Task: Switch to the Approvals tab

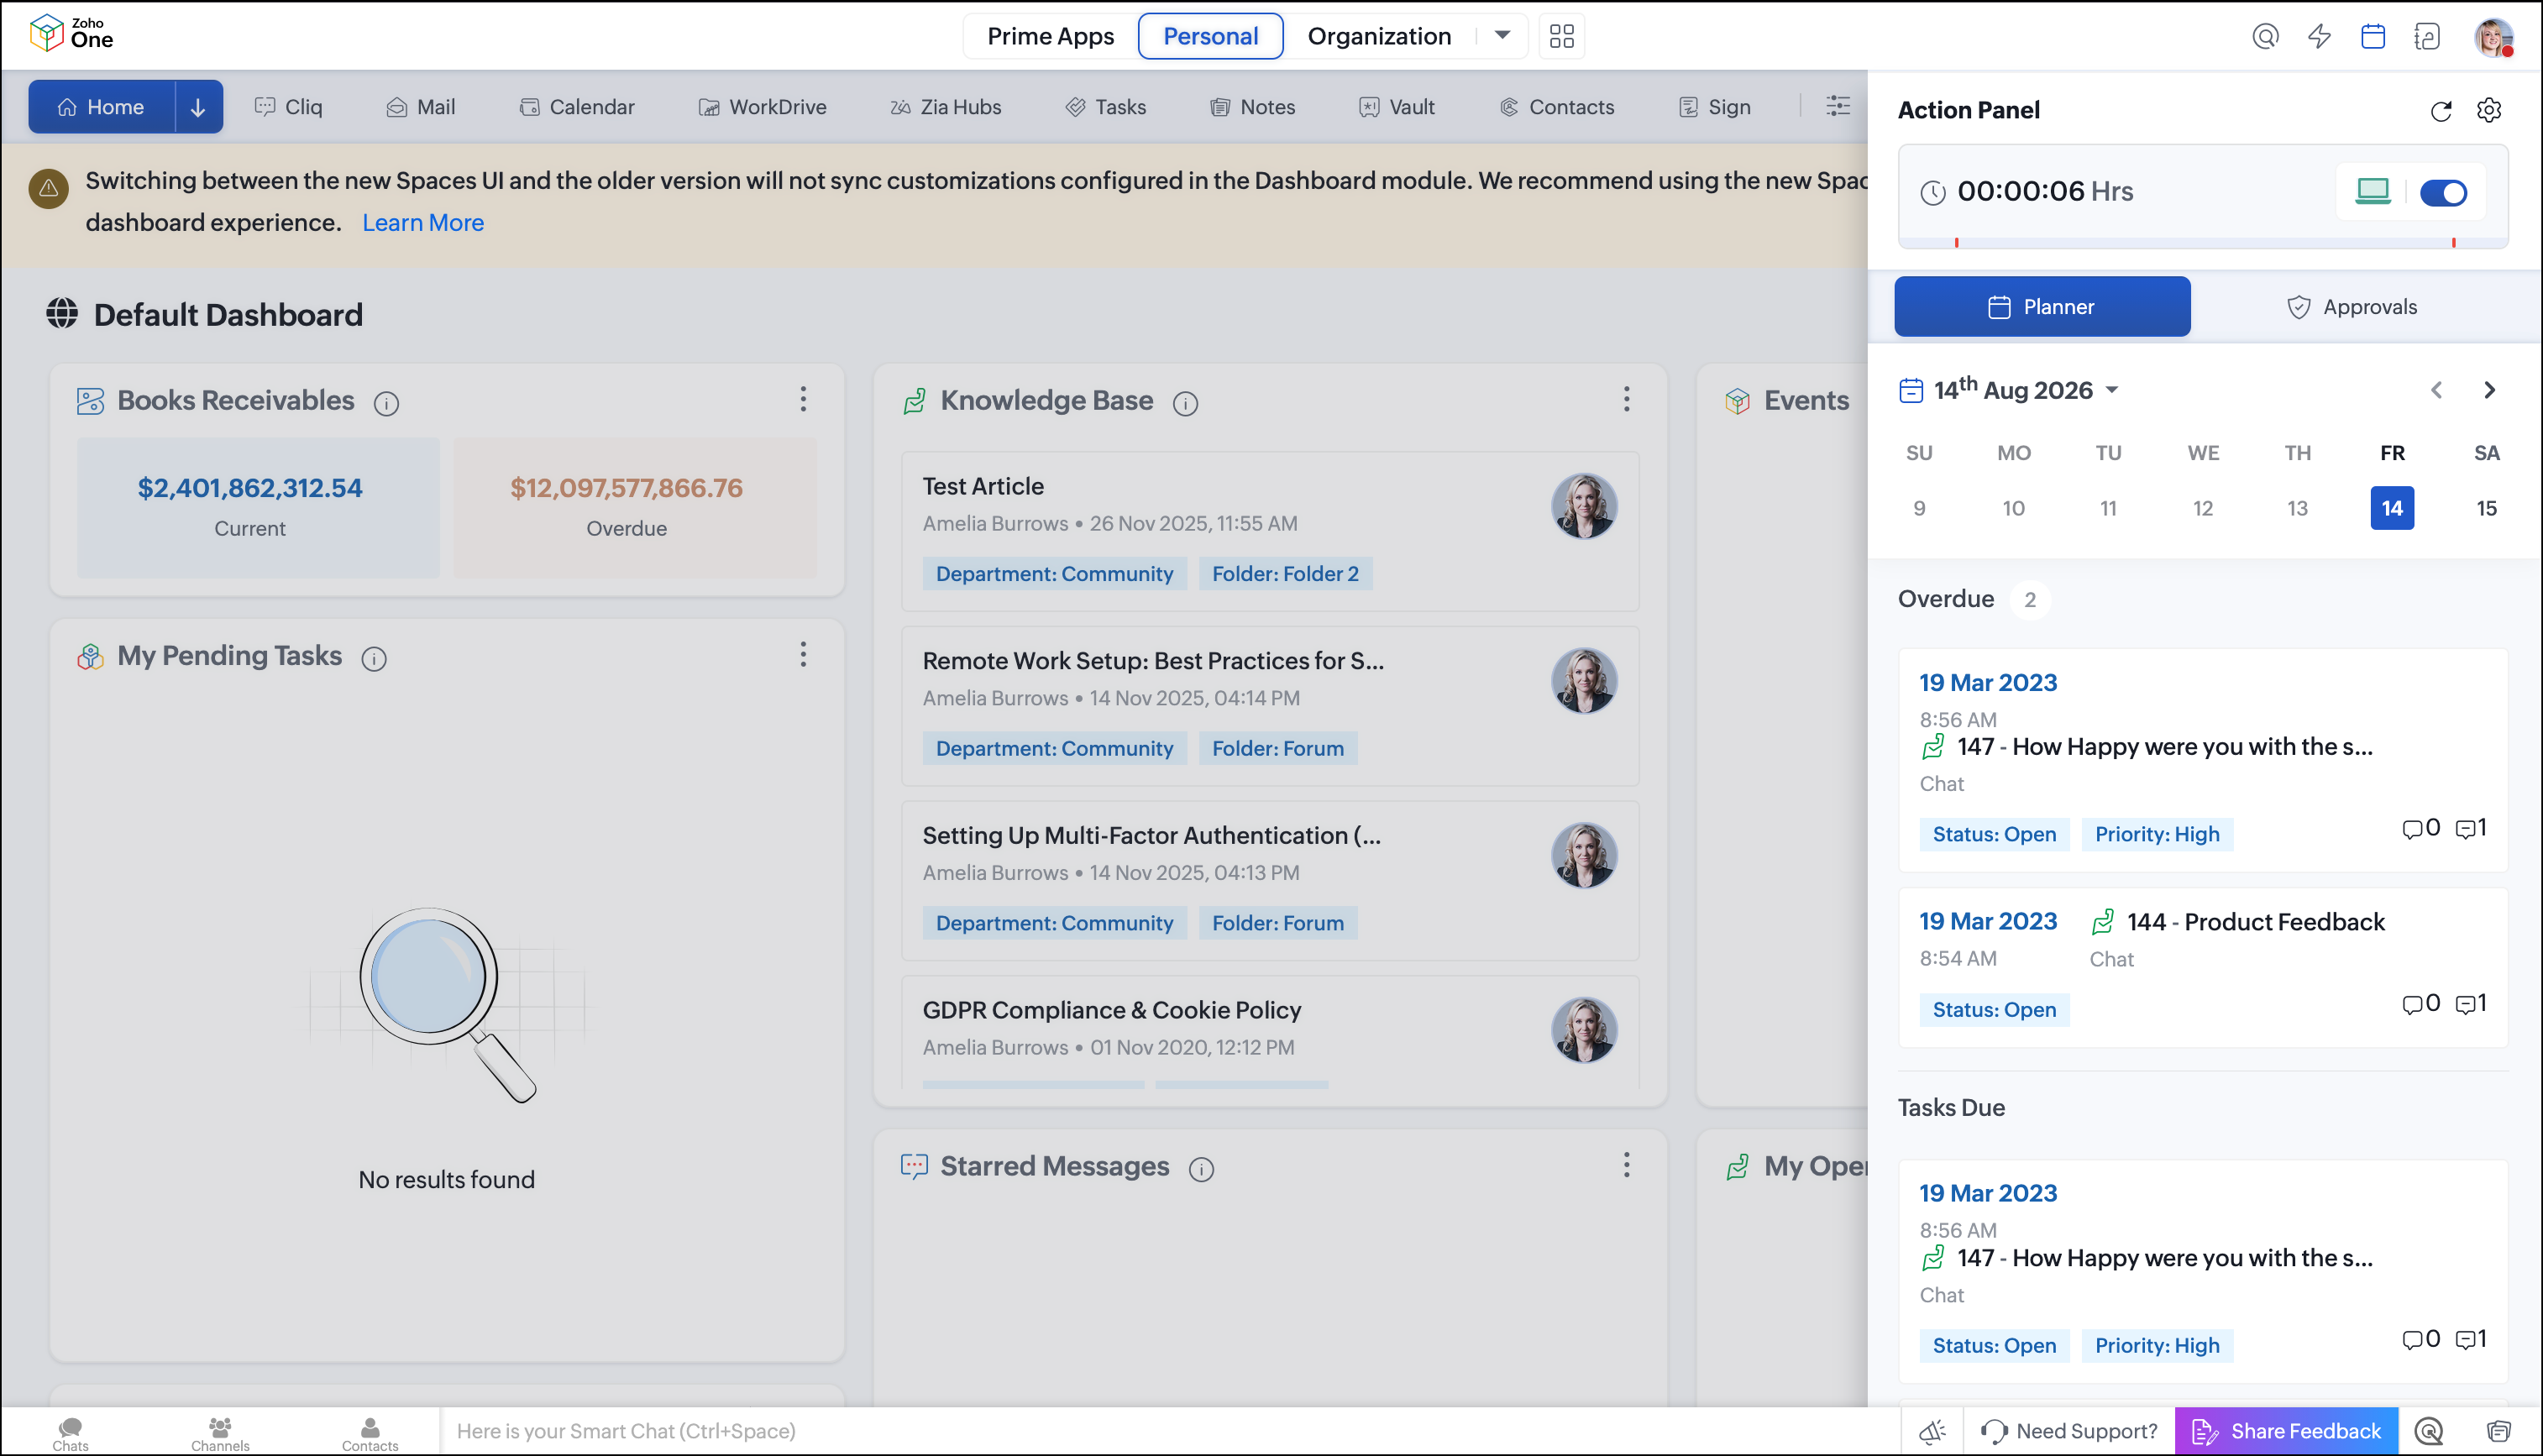Action: pyautogui.click(x=2351, y=307)
